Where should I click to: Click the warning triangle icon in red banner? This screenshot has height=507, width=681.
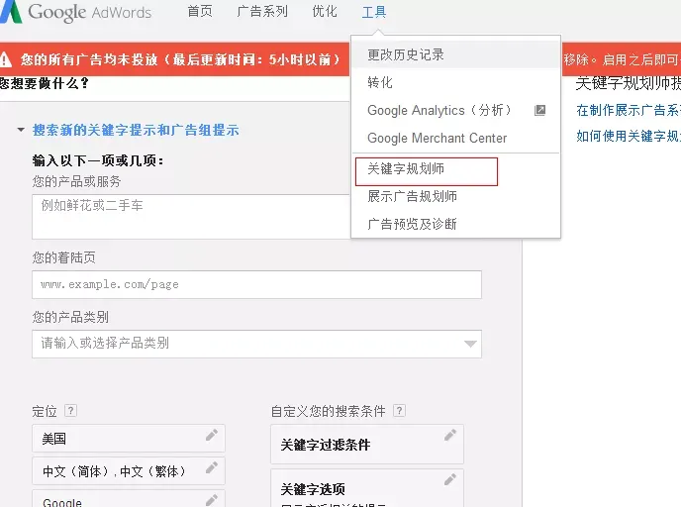(x=5, y=59)
